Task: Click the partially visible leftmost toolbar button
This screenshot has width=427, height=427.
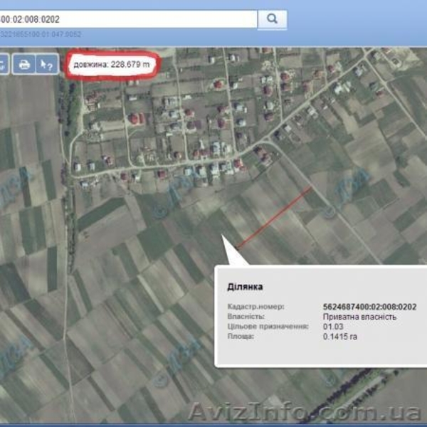Action: point(3,64)
